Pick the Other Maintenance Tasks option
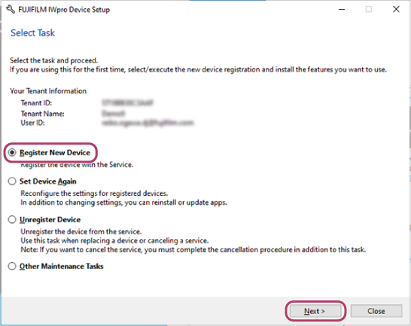This screenshot has height=326, width=411. pos(12,267)
